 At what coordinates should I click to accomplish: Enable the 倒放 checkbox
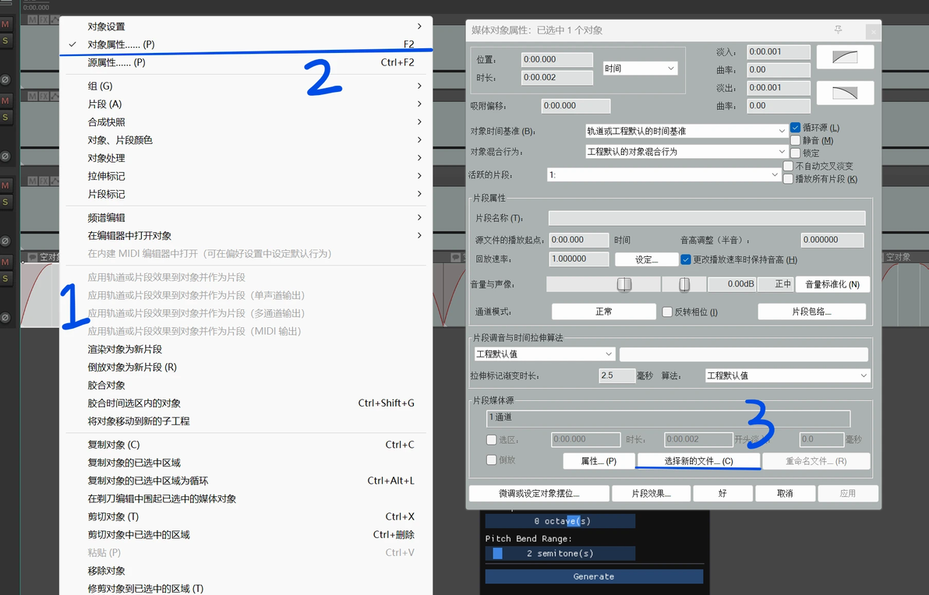coord(491,459)
